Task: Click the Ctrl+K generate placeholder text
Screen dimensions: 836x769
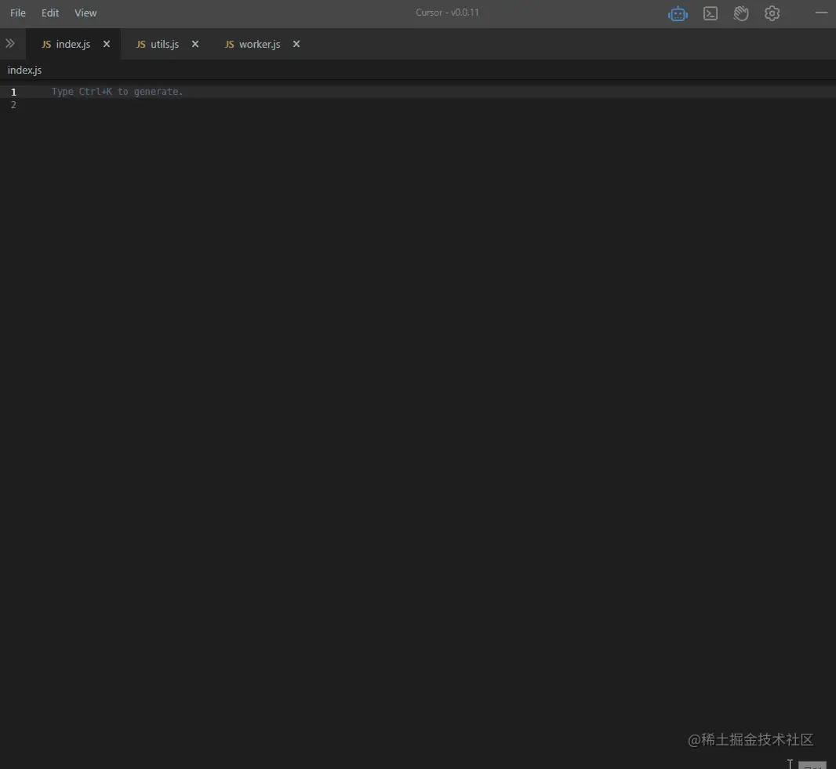Action: click(117, 91)
